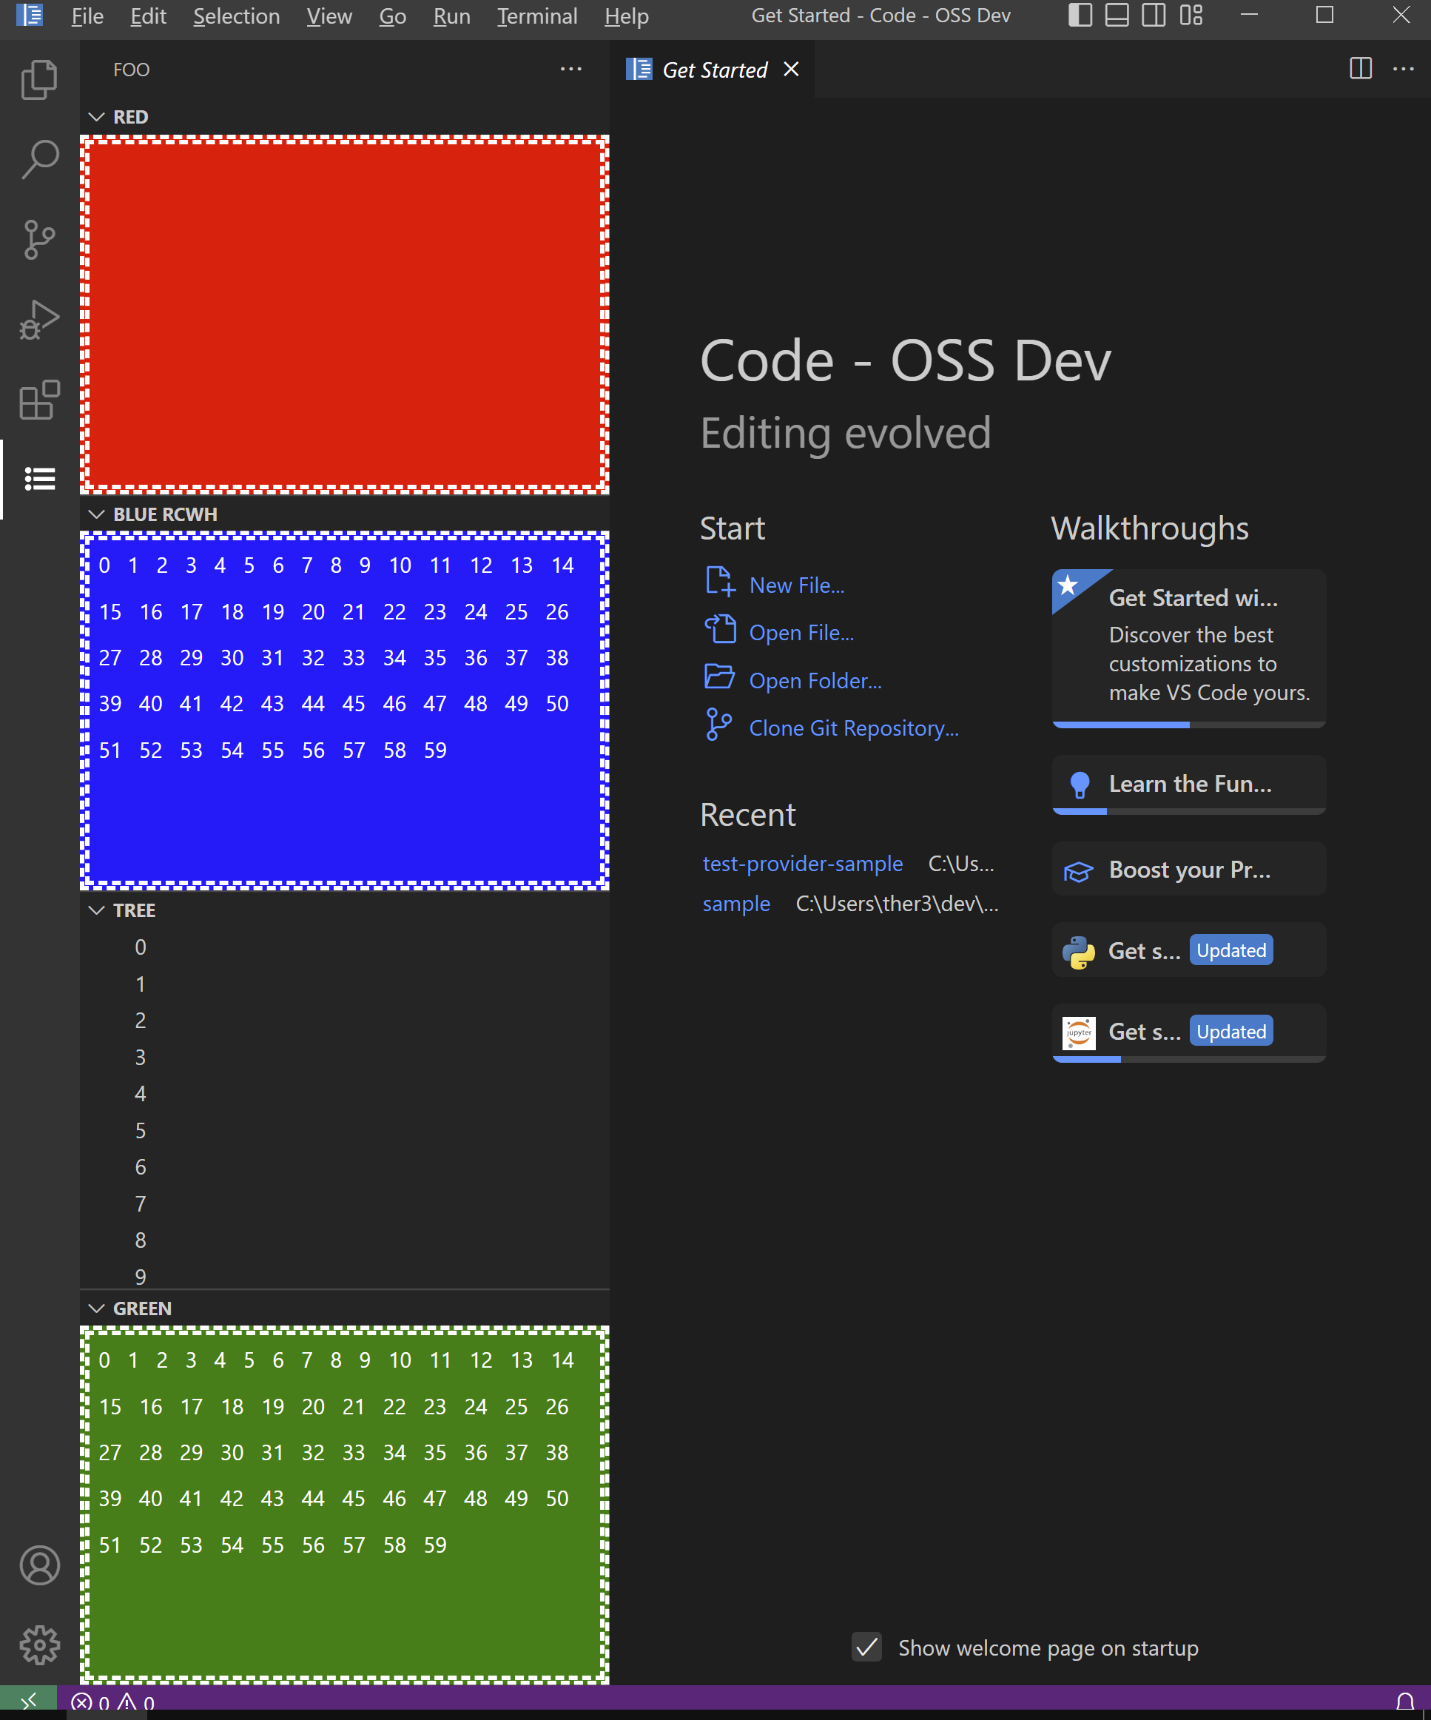This screenshot has height=1720, width=1431.
Task: Open the Edit menu
Action: [148, 16]
